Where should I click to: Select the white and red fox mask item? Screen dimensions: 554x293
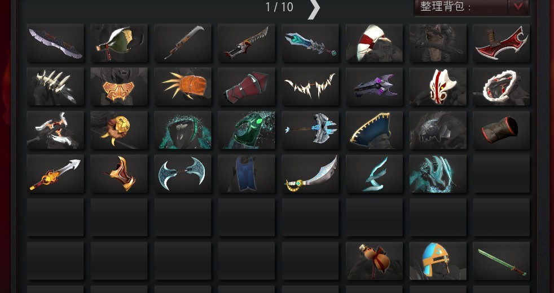tap(438, 86)
